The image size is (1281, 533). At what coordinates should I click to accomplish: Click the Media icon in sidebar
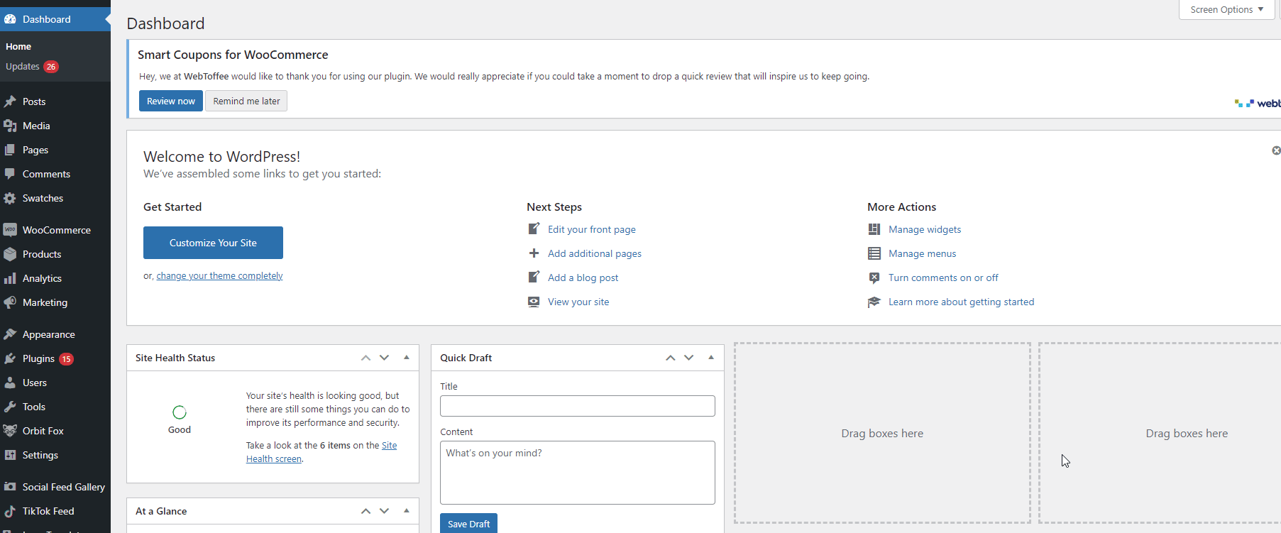coord(10,126)
